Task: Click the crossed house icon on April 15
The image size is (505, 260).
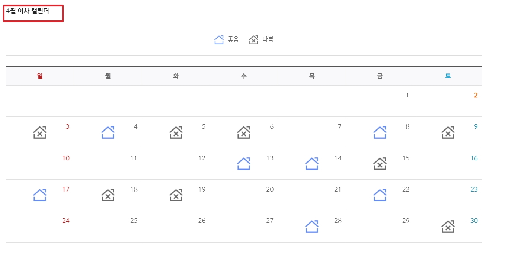Action: click(x=380, y=164)
